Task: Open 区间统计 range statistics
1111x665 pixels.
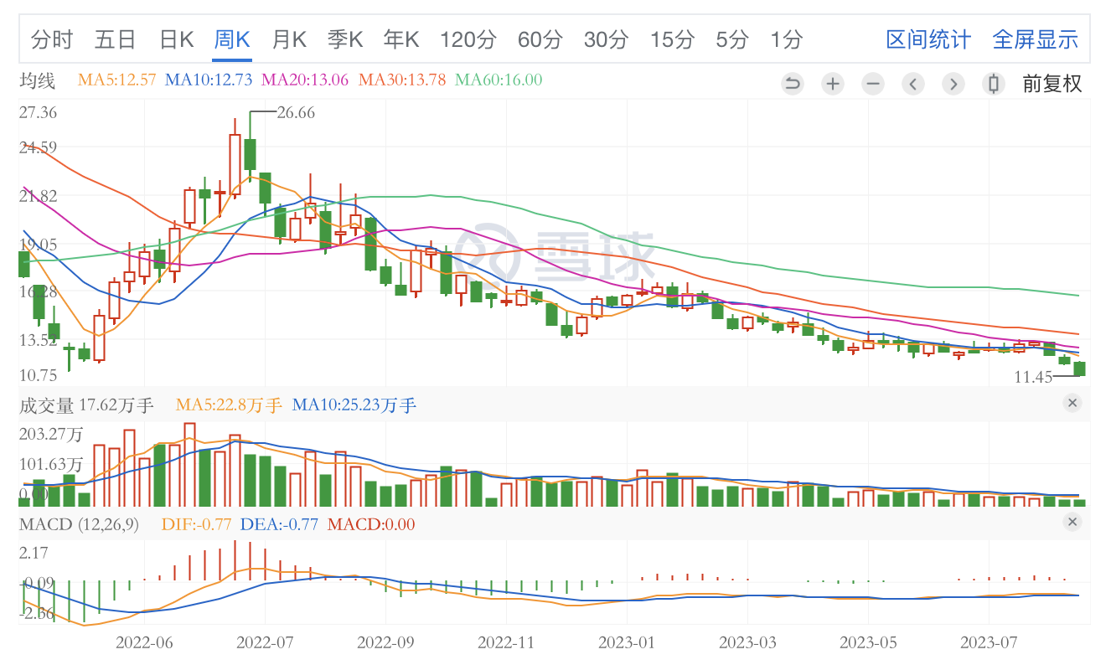Action: pyautogui.click(x=928, y=39)
